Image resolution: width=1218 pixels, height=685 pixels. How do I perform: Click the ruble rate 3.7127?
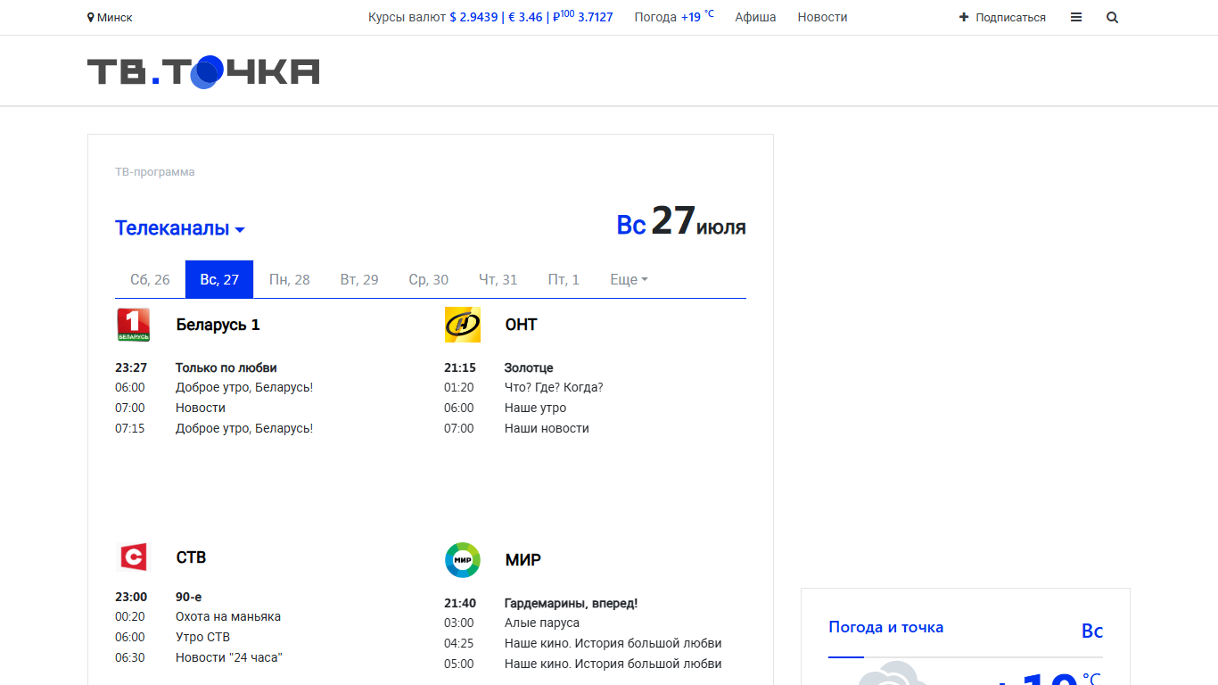click(583, 17)
